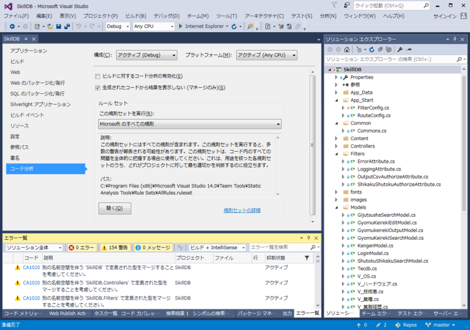Switch to the チーム エクスプローラー tab

(x=376, y=313)
